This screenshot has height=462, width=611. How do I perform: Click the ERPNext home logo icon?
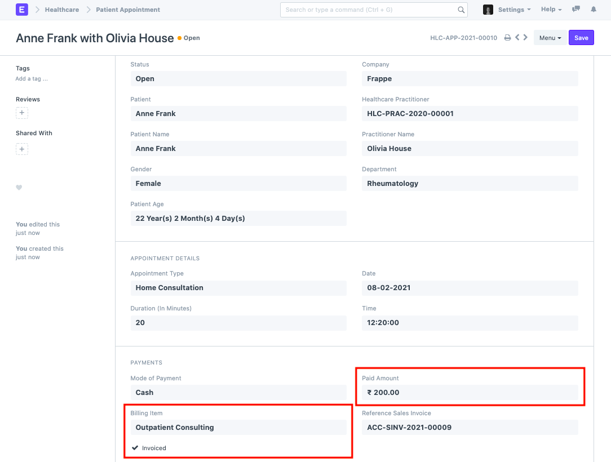[x=22, y=10]
